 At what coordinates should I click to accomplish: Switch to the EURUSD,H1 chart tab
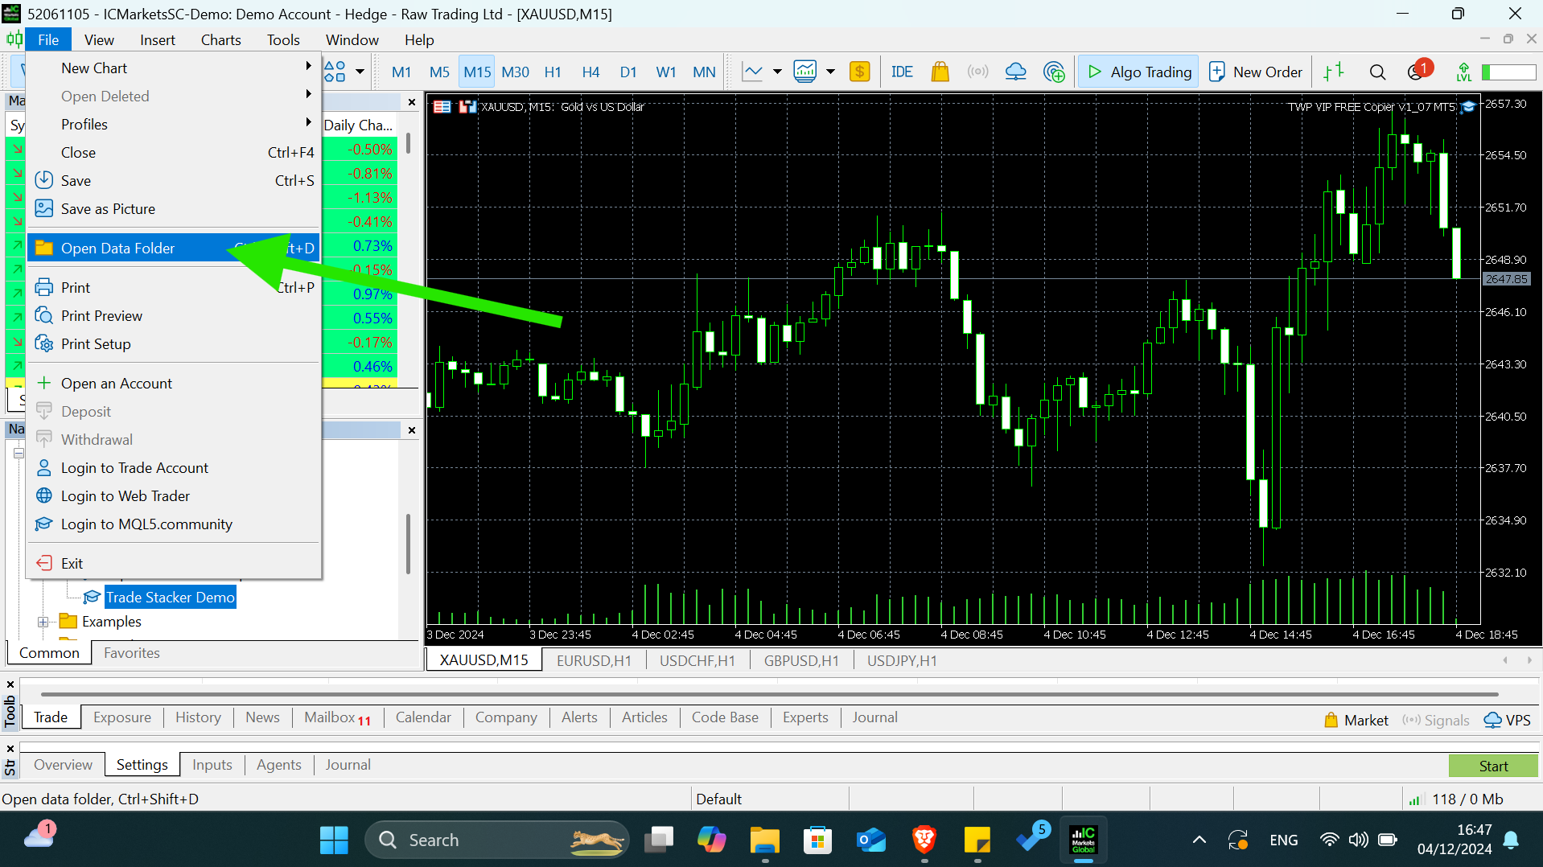pos(594,660)
